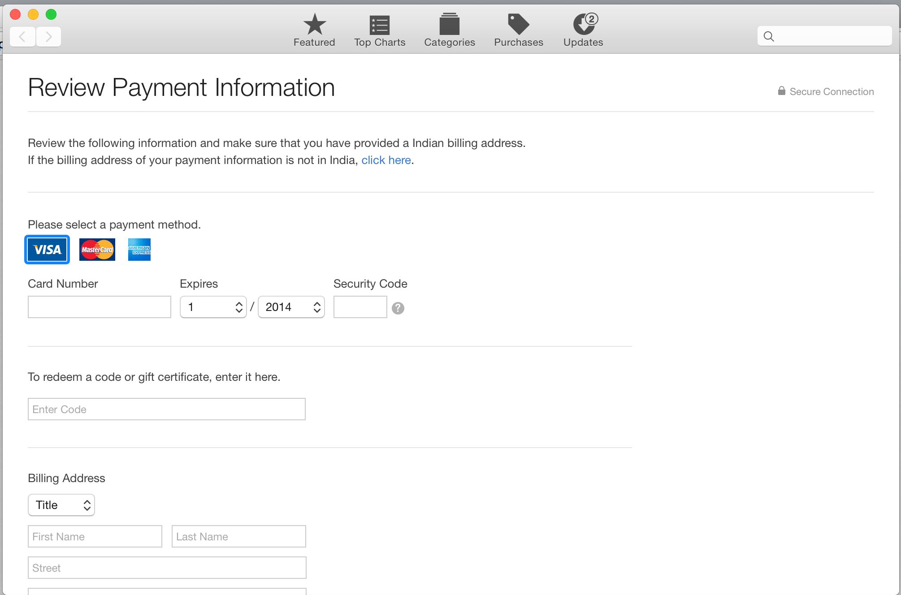The width and height of the screenshot is (901, 595).
Task: Click the toolbar search box
Action: click(x=829, y=36)
